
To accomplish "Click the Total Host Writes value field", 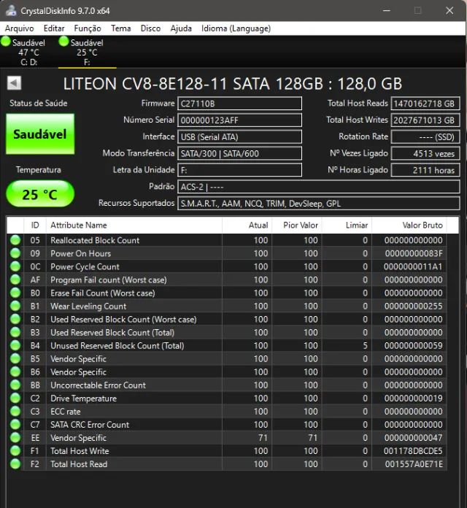I will tap(425, 120).
